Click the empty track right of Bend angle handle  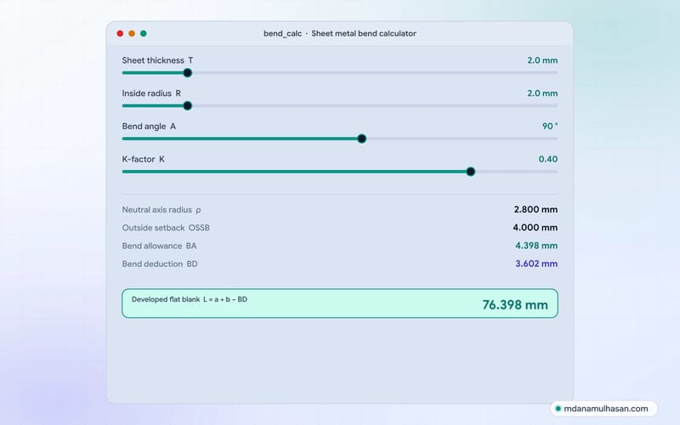(462, 139)
